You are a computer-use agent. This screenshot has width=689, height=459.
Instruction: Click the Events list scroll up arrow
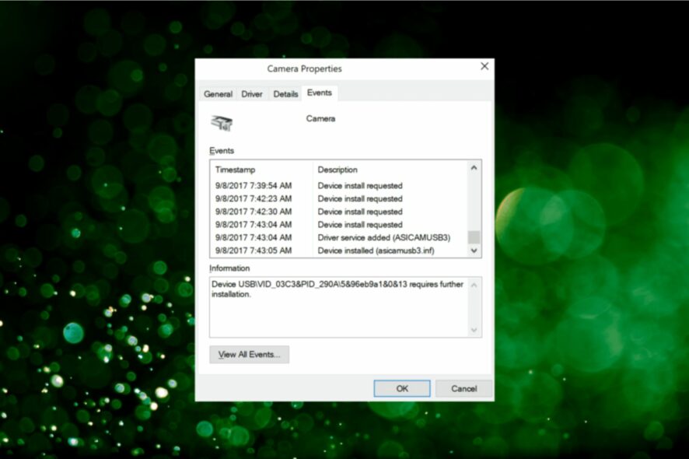point(474,168)
